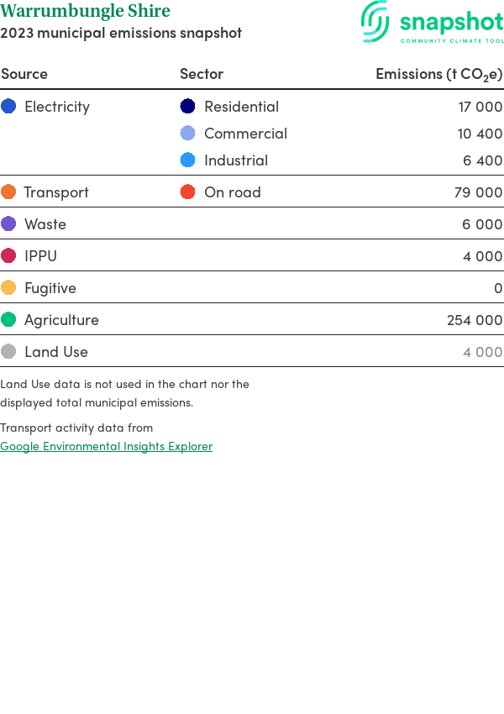
Task: Click the Industrial sector blue dot
Action: click(188, 160)
